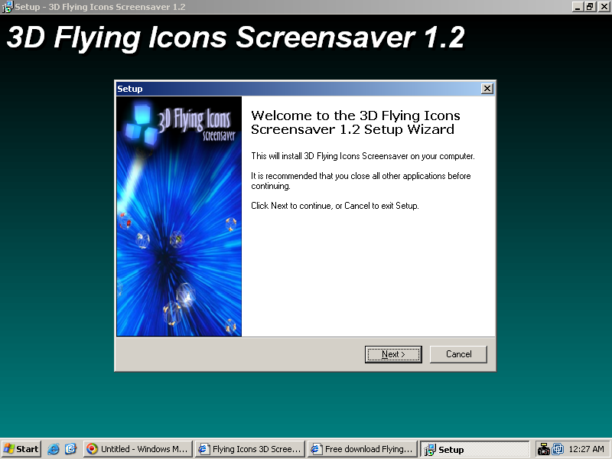Image resolution: width=612 pixels, height=459 pixels.
Task: Switch to Free download Flying... taskbar window
Action: (362, 449)
